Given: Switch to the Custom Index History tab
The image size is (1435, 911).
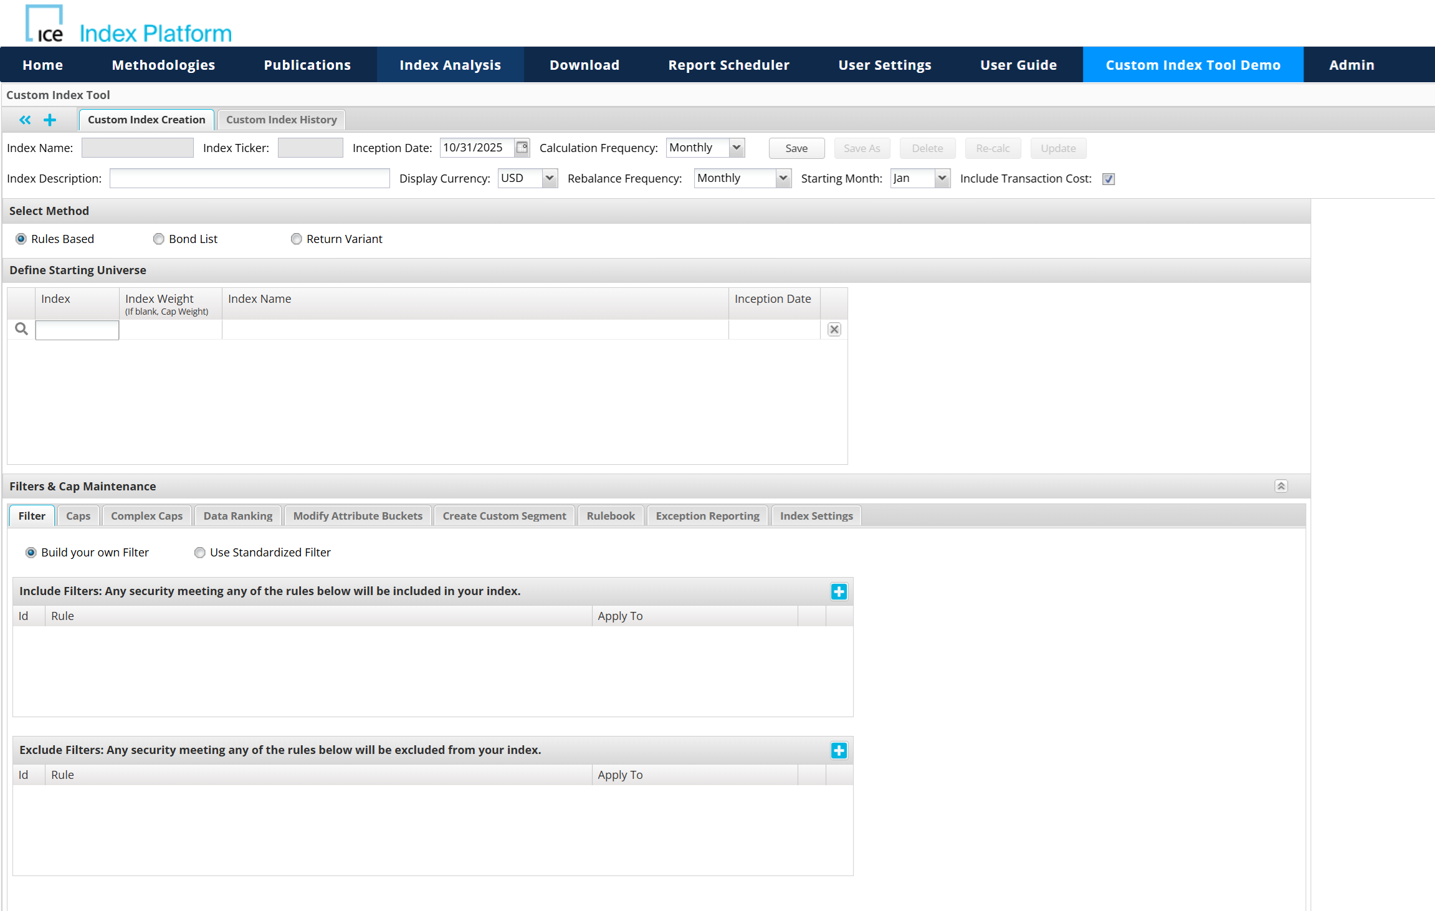Looking at the screenshot, I should coord(281,120).
